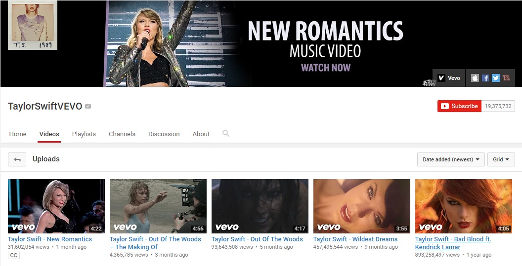
Task: Play the New Romantics video thumbnail
Action: pyautogui.click(x=56, y=206)
